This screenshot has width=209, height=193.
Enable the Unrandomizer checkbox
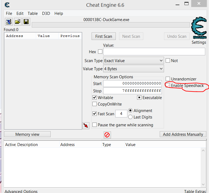(x=168, y=79)
